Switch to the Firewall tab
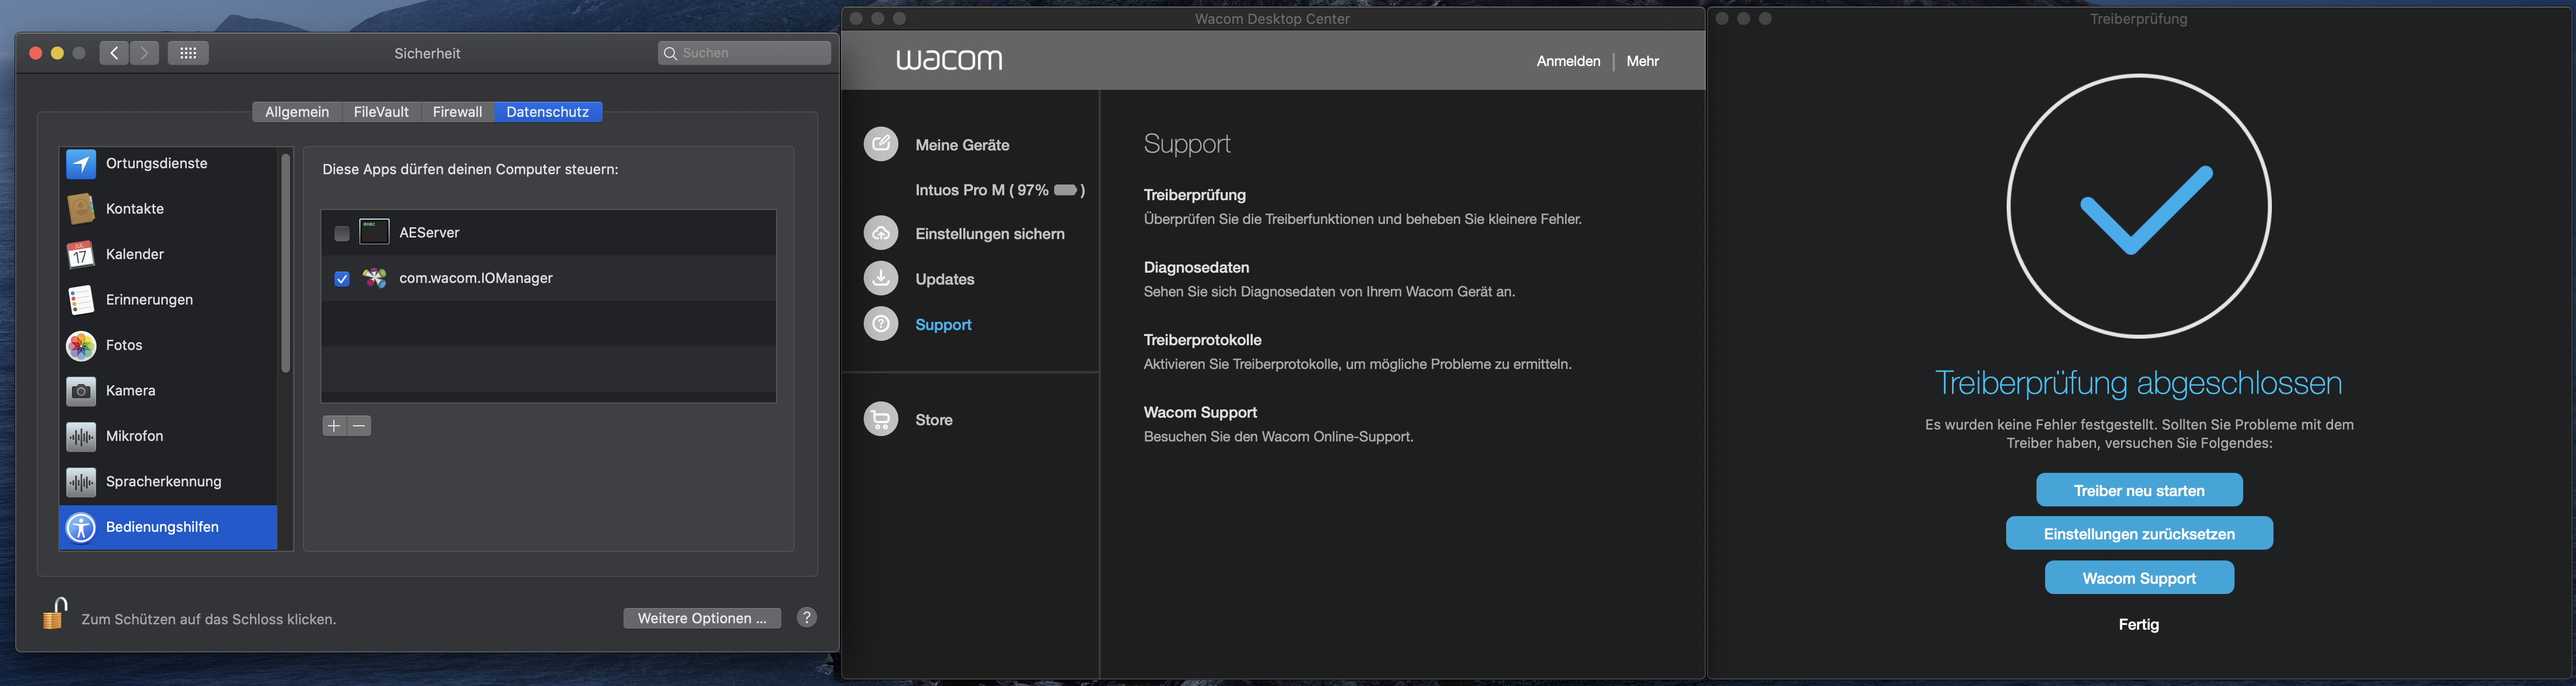The image size is (2576, 686). pyautogui.click(x=457, y=112)
